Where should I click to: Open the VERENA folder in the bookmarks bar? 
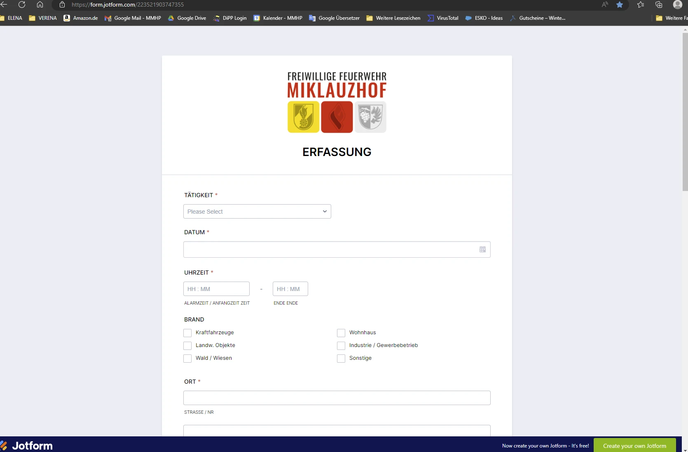pos(42,18)
